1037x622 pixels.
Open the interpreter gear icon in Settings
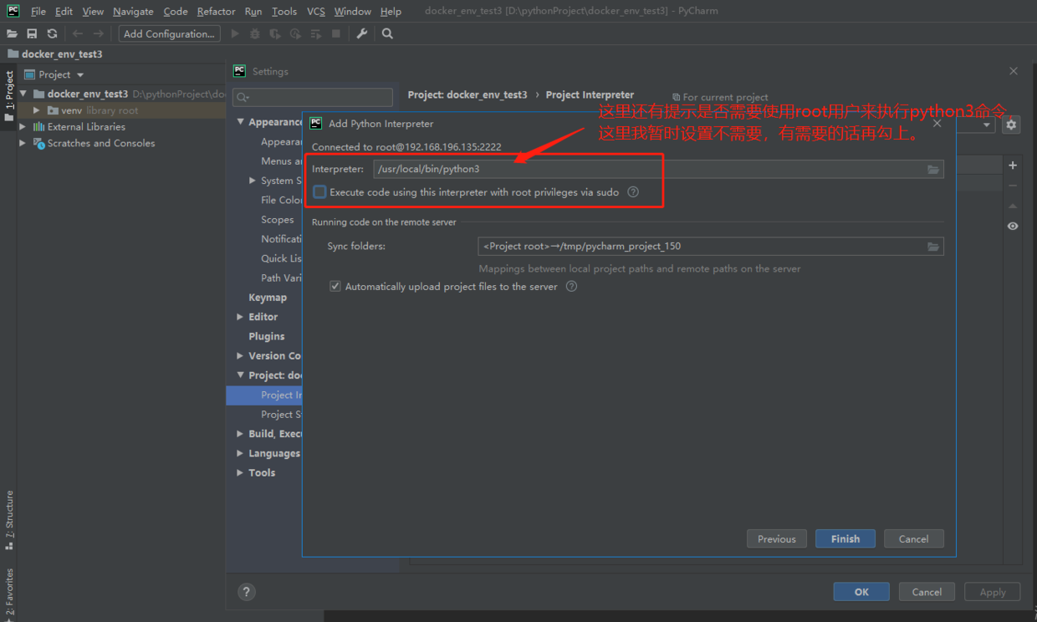point(1011,125)
